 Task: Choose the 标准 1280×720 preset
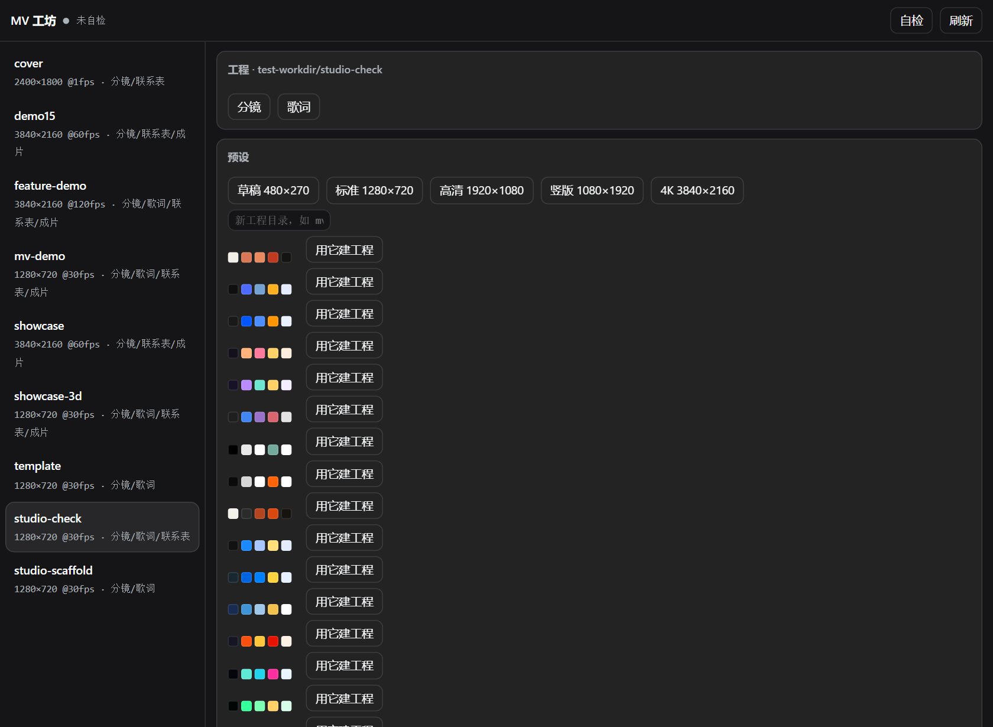[374, 190]
